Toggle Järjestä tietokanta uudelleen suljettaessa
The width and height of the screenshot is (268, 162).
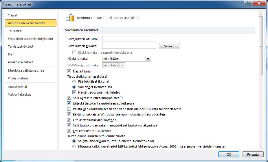[69, 103]
